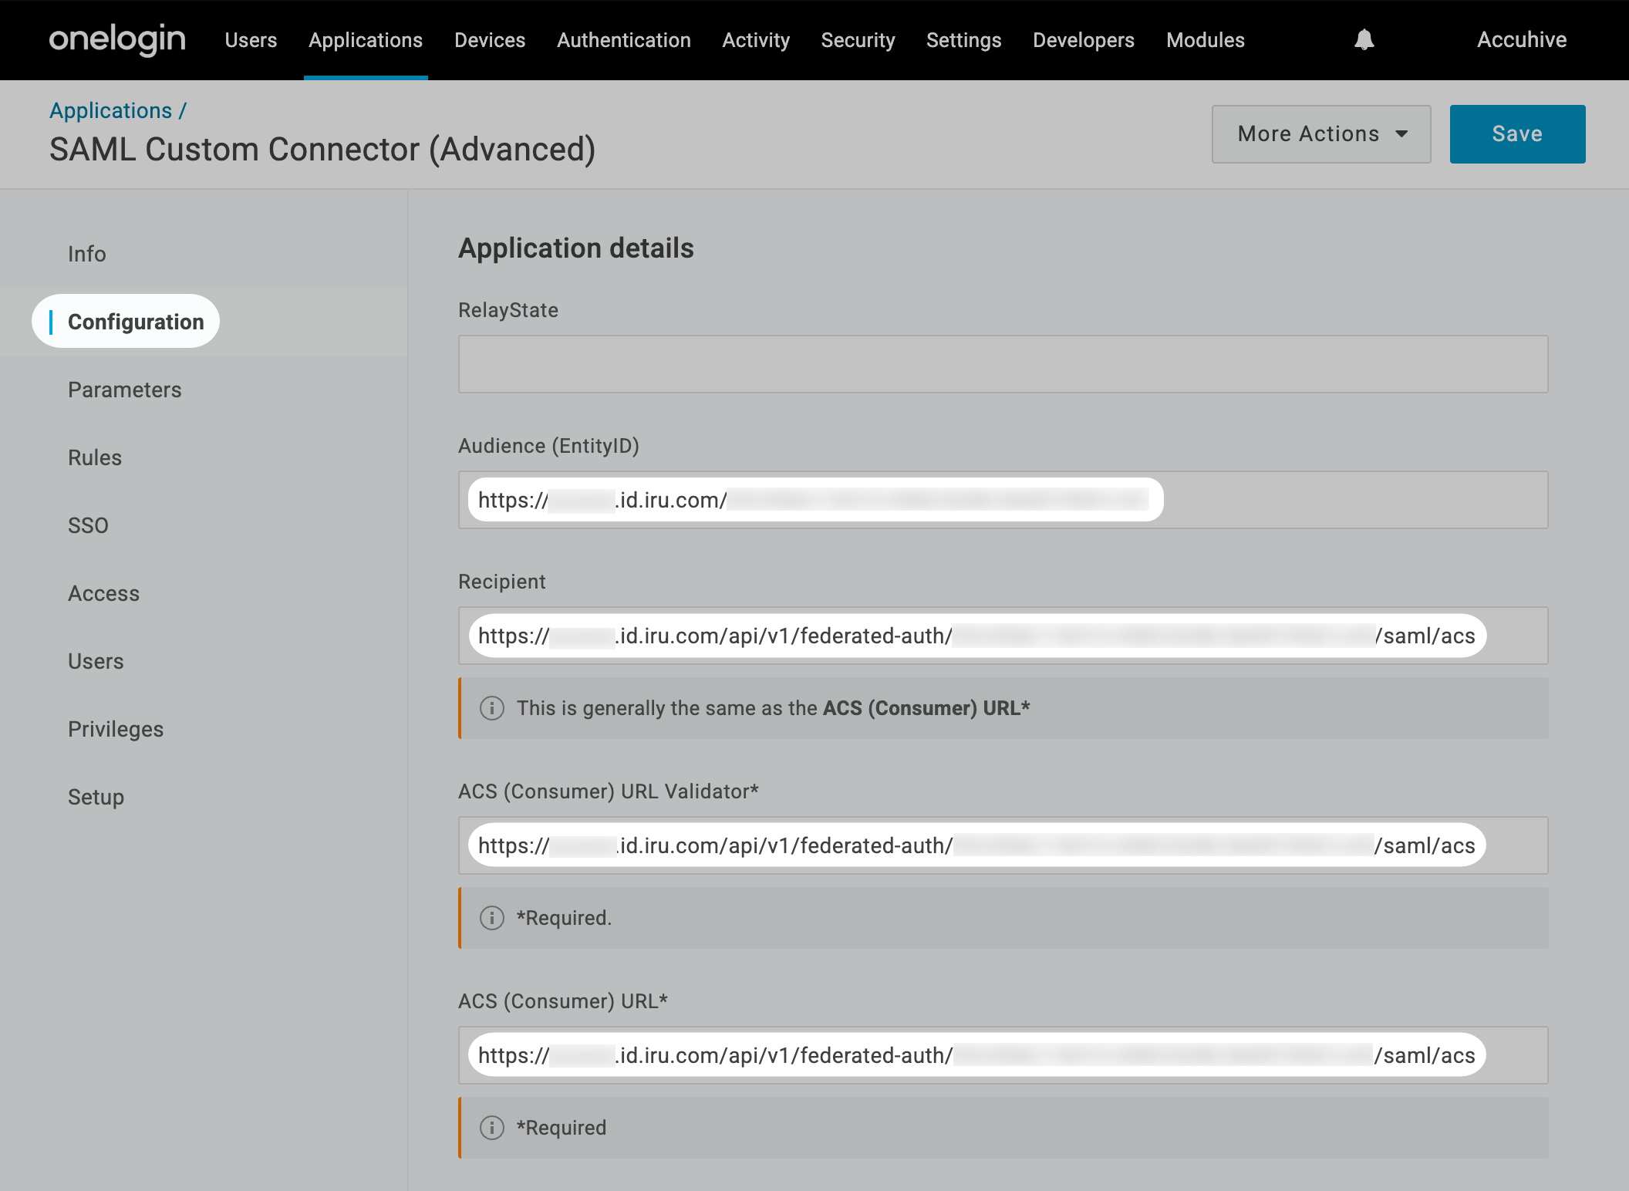The width and height of the screenshot is (1629, 1191).
Task: Click the Save button
Action: coord(1516,134)
